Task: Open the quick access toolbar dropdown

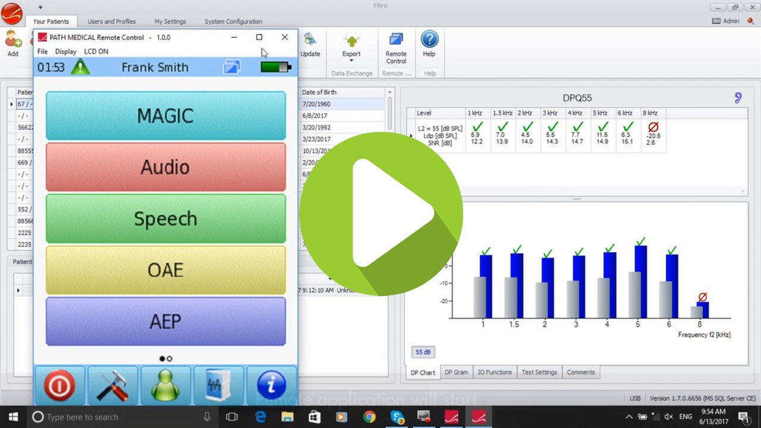Action: pos(40,7)
